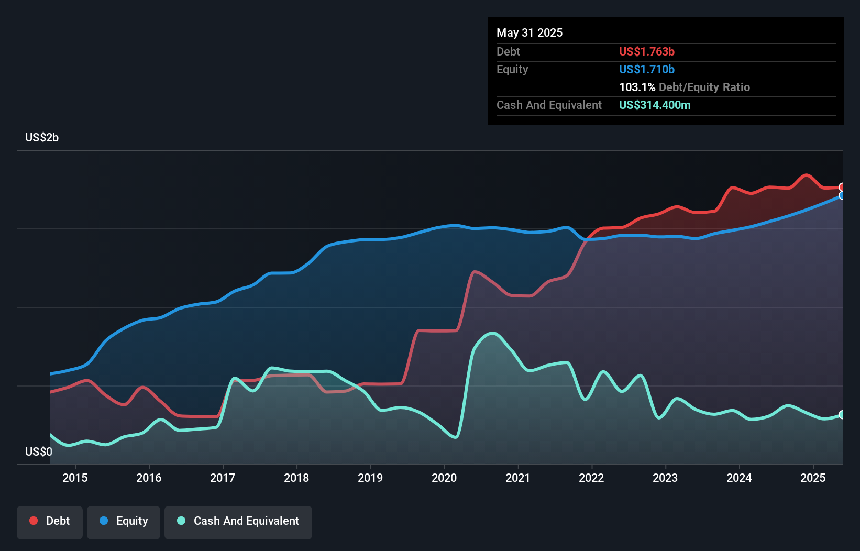The width and height of the screenshot is (860, 551).
Task: Click the May 31 2025 tooltip date
Action: point(530,32)
